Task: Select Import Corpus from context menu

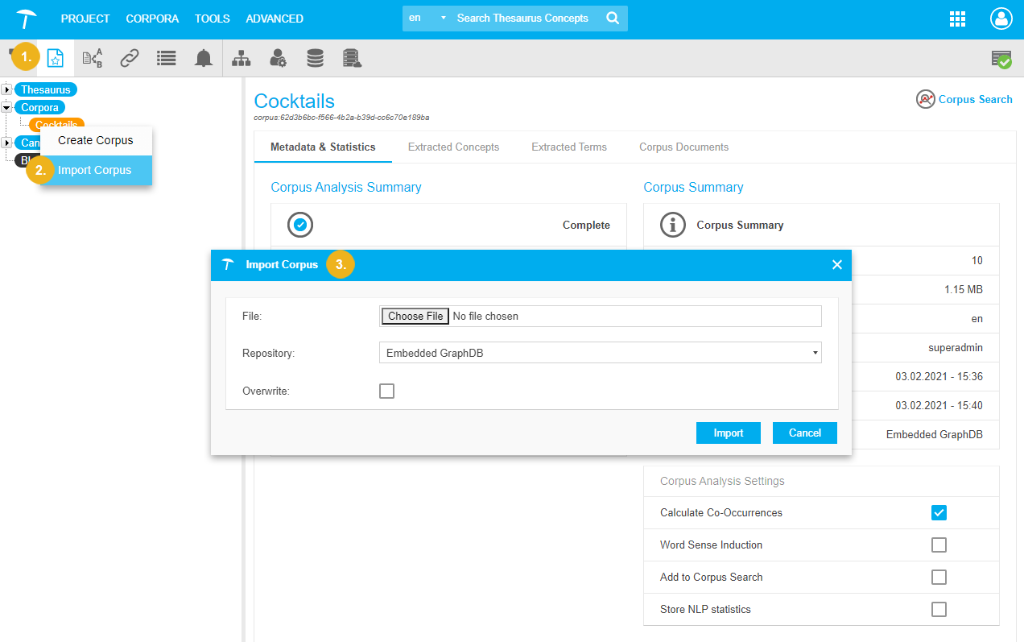Action: [95, 170]
